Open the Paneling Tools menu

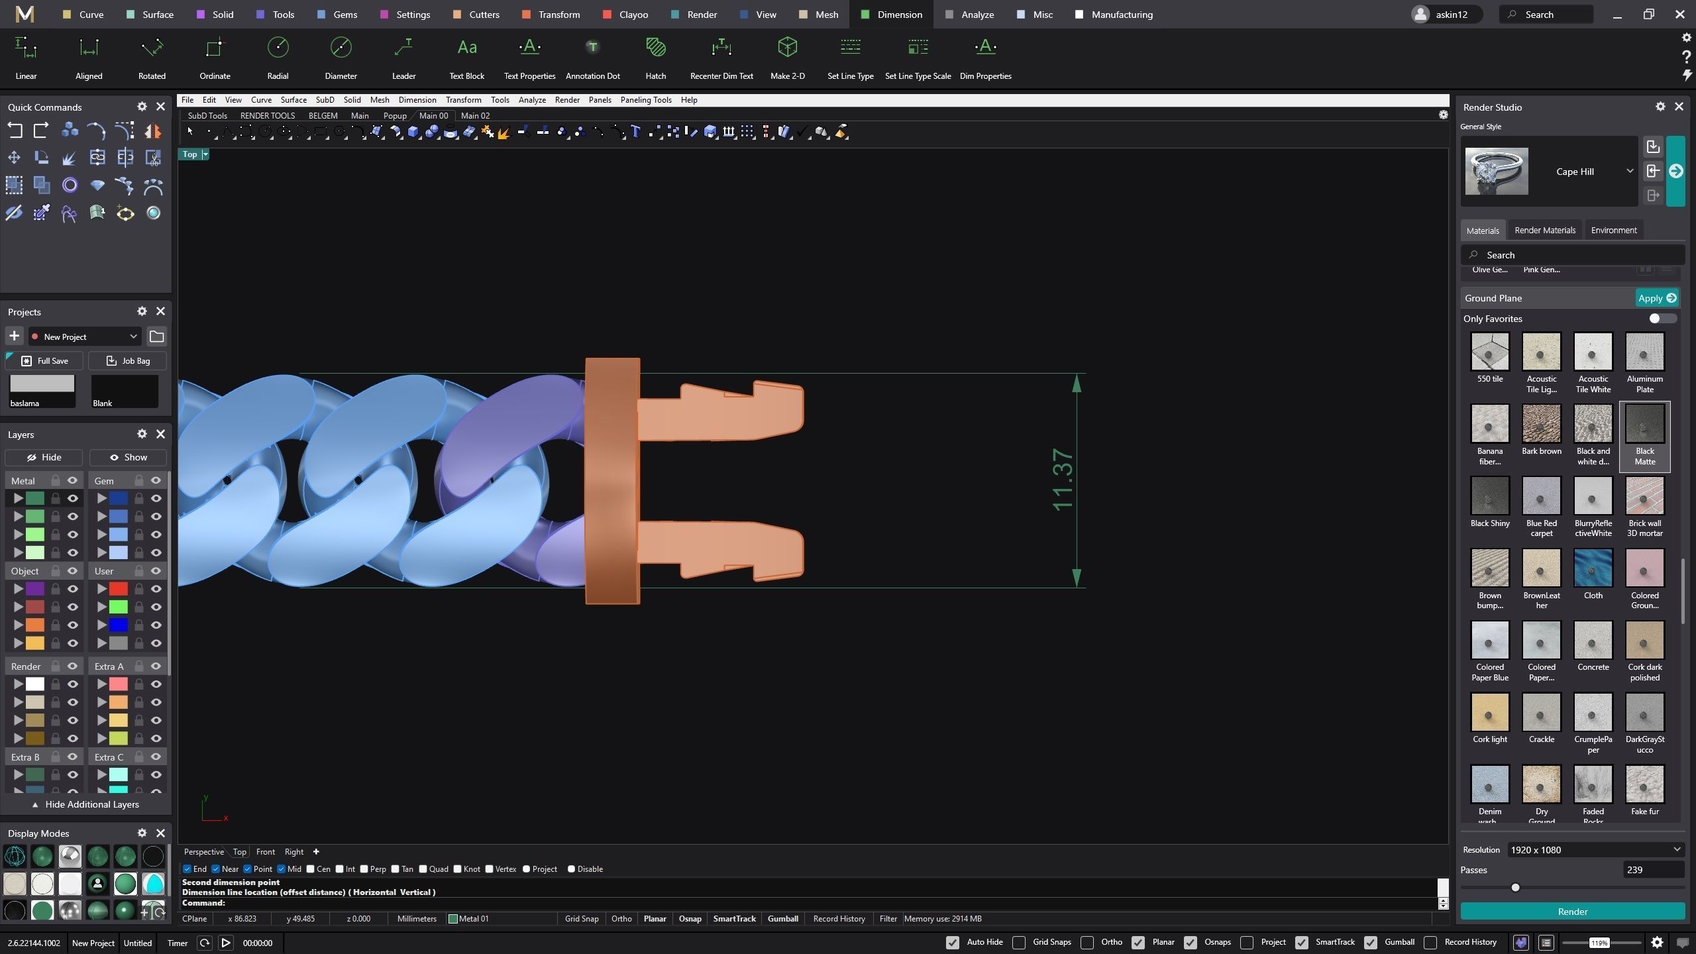click(x=645, y=100)
